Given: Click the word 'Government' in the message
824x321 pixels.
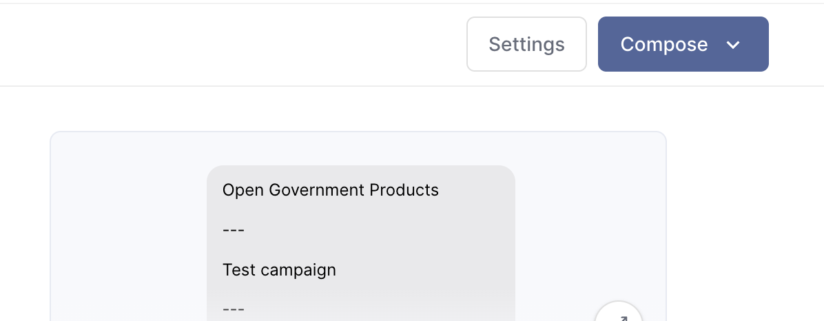Looking at the screenshot, I should (x=316, y=189).
